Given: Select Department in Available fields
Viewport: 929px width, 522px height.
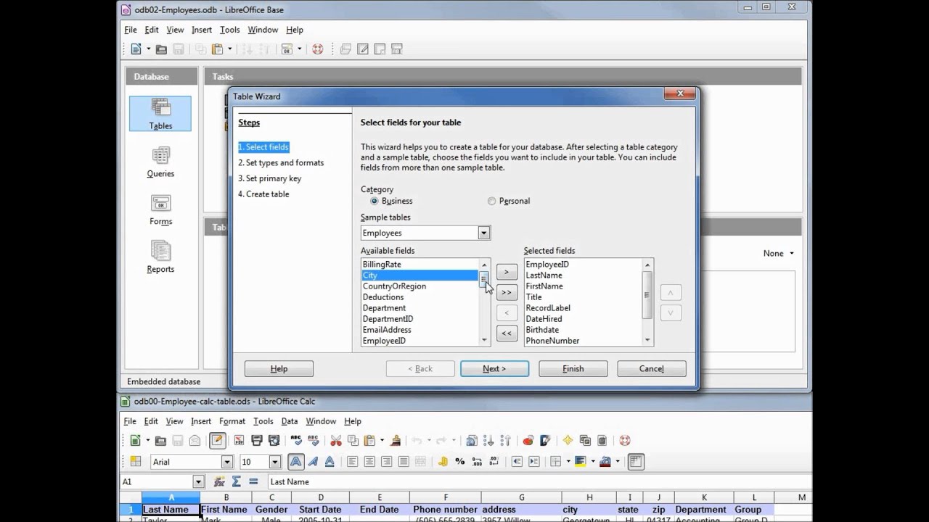Looking at the screenshot, I should click(420, 307).
